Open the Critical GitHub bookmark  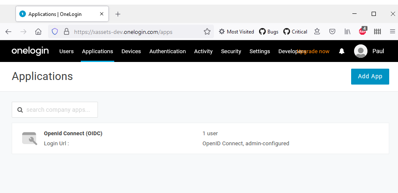tap(295, 32)
